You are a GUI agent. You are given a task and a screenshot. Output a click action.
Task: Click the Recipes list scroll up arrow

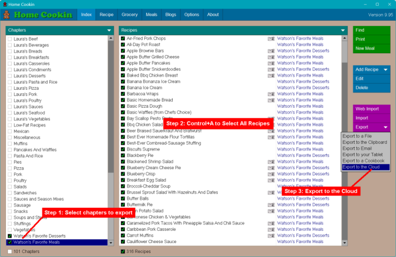[345, 38]
